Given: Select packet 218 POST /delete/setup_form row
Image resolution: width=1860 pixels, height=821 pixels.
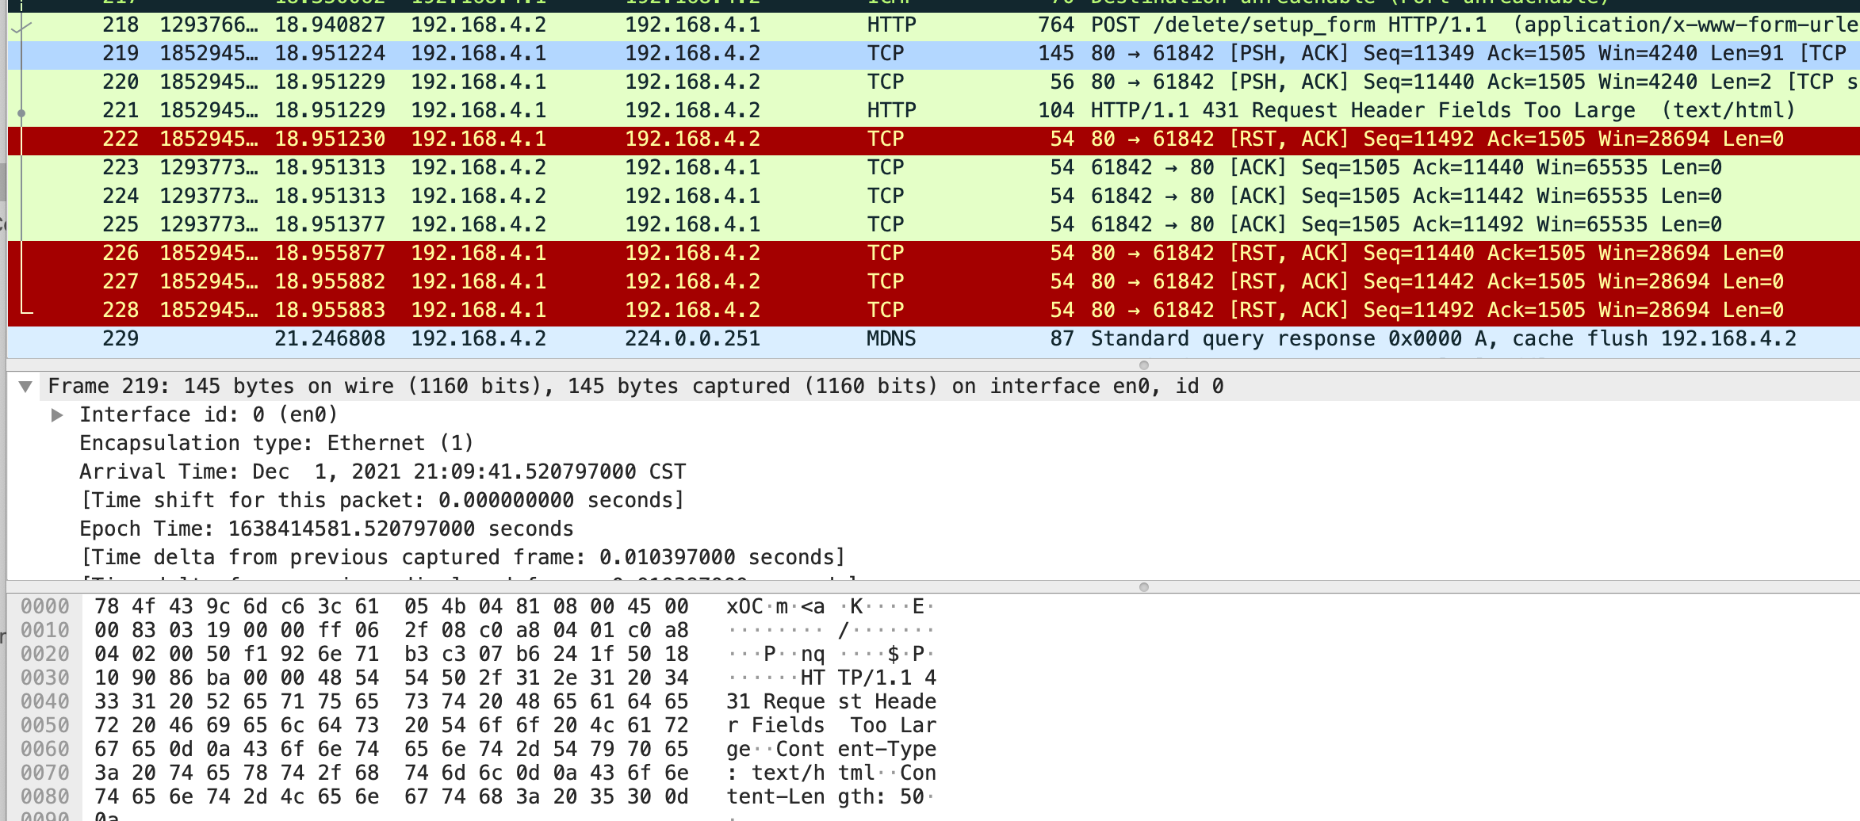Looking at the screenshot, I should coord(933,25).
